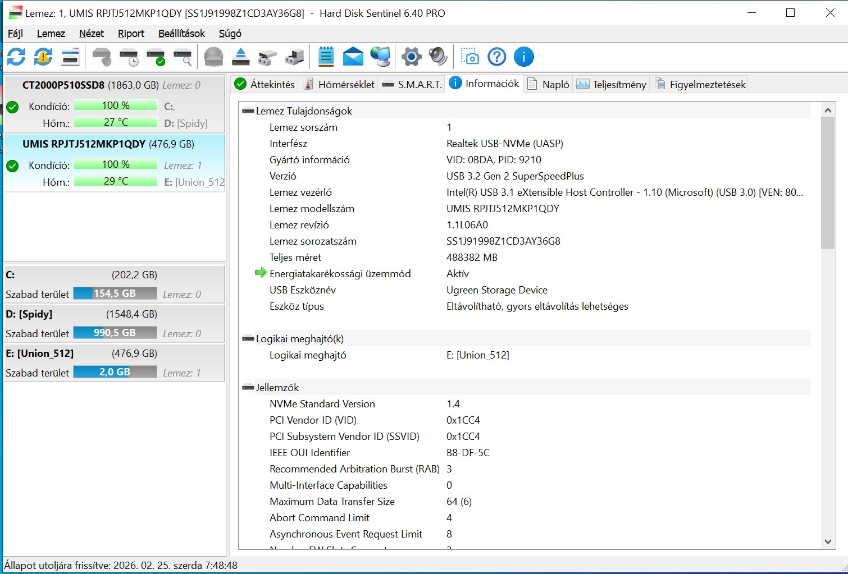Open the report notepad toolbar icon

pyautogui.click(x=326, y=57)
